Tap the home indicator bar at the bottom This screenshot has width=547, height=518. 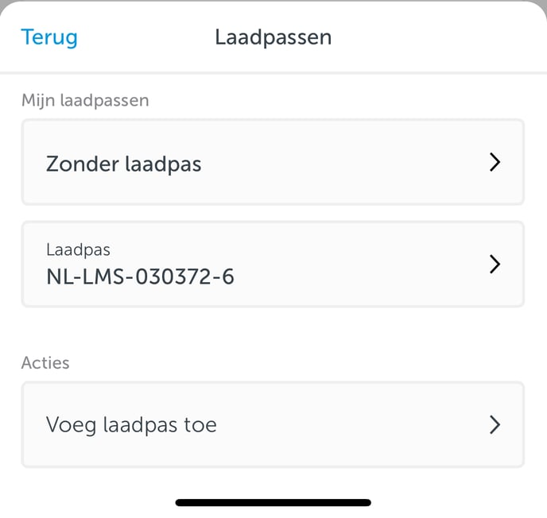(273, 502)
